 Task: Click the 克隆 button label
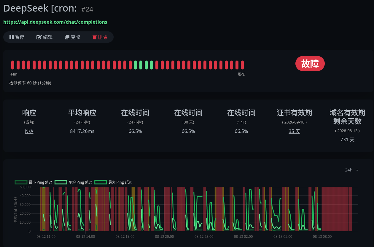click(75, 37)
